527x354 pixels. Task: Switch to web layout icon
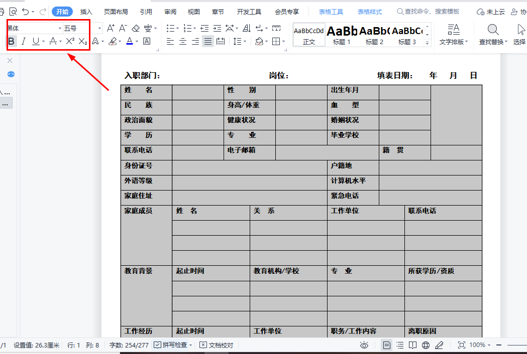tap(426, 345)
